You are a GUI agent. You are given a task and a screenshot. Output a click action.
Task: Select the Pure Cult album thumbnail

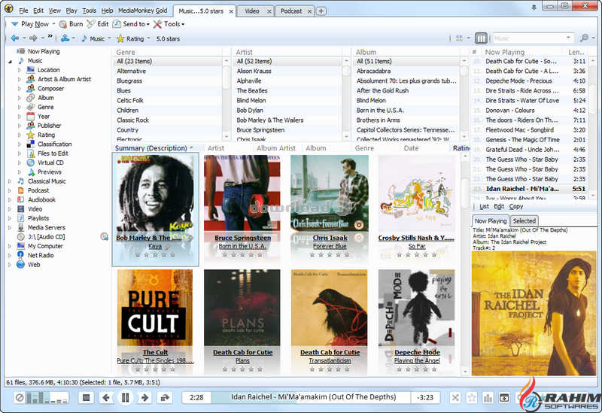coord(155,308)
